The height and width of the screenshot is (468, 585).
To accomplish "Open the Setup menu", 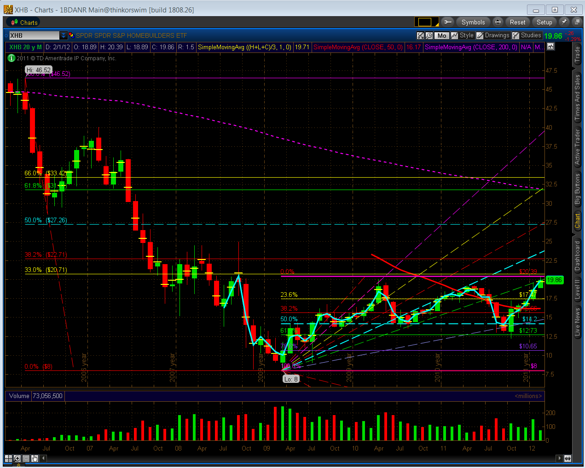I will (x=544, y=22).
